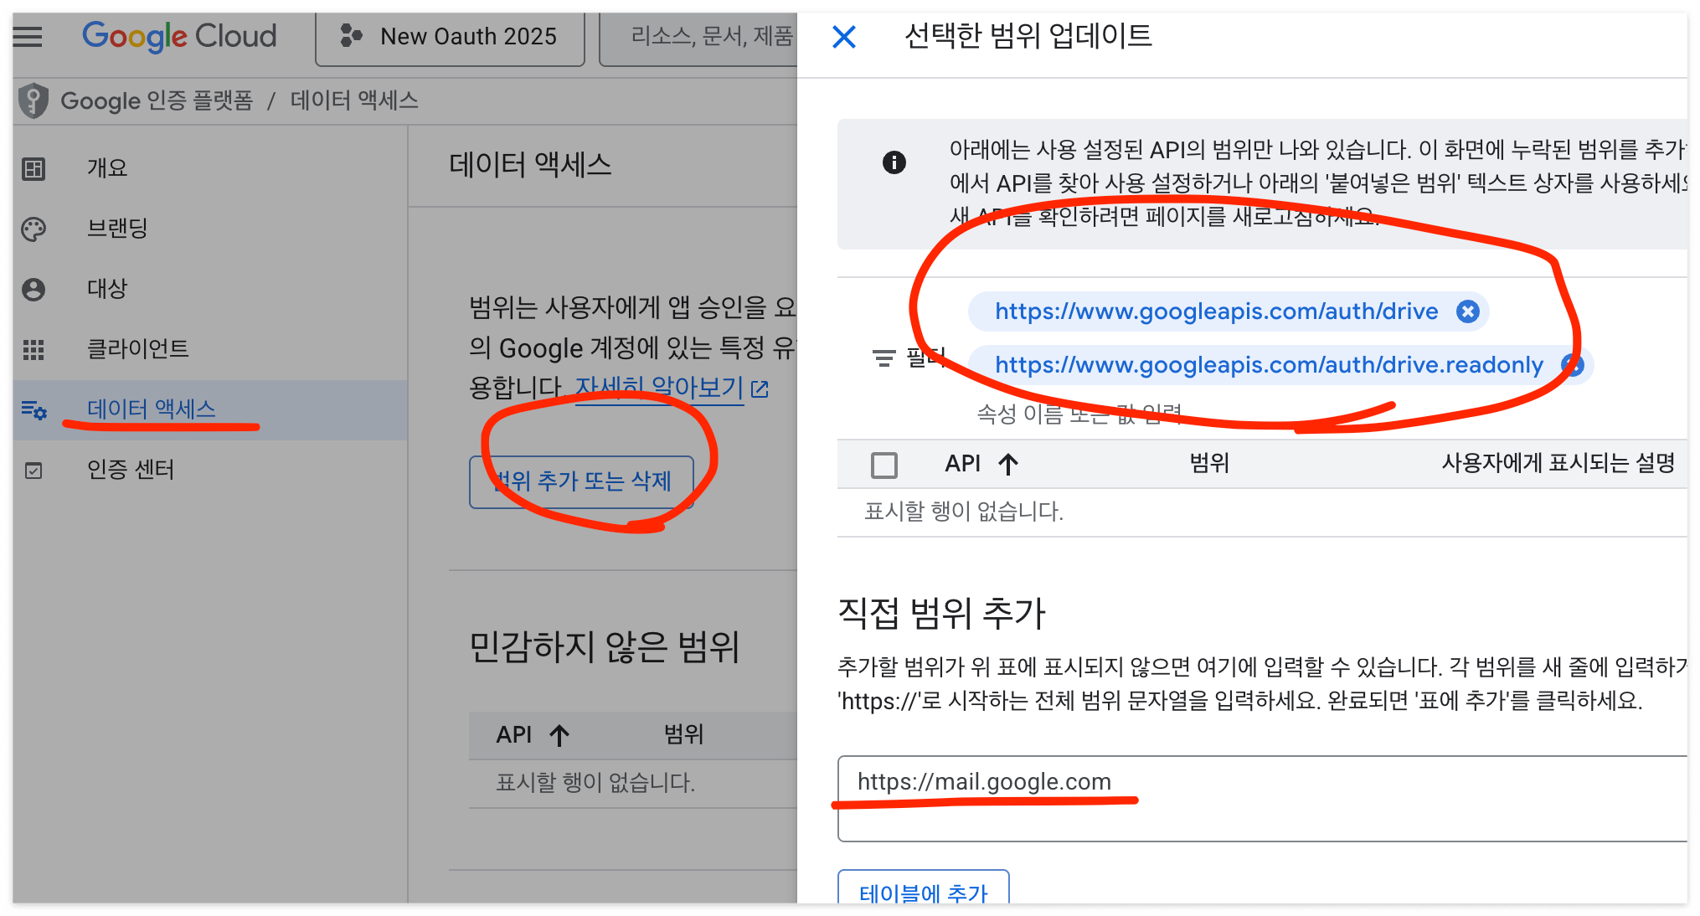Click 범위 추가 또는 삭제 button
The width and height of the screenshot is (1700, 916).
pos(581,481)
